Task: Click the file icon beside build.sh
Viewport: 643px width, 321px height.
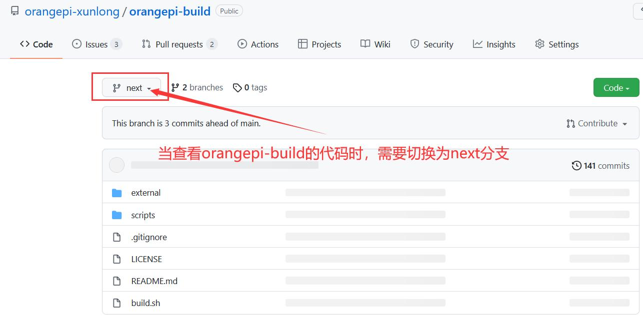Action: [116, 303]
